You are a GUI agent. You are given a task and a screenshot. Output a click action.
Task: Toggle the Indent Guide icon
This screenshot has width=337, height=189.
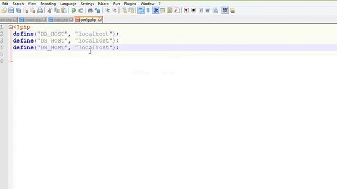(155, 10)
